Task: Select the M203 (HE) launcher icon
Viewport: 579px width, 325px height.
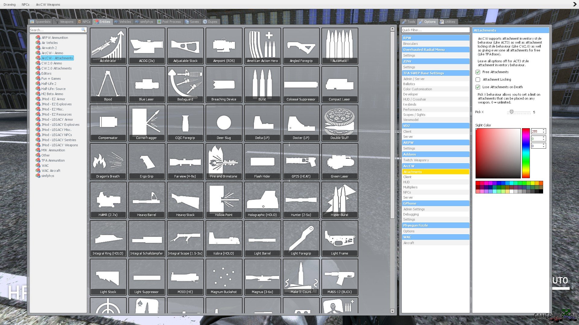Action: click(185, 277)
